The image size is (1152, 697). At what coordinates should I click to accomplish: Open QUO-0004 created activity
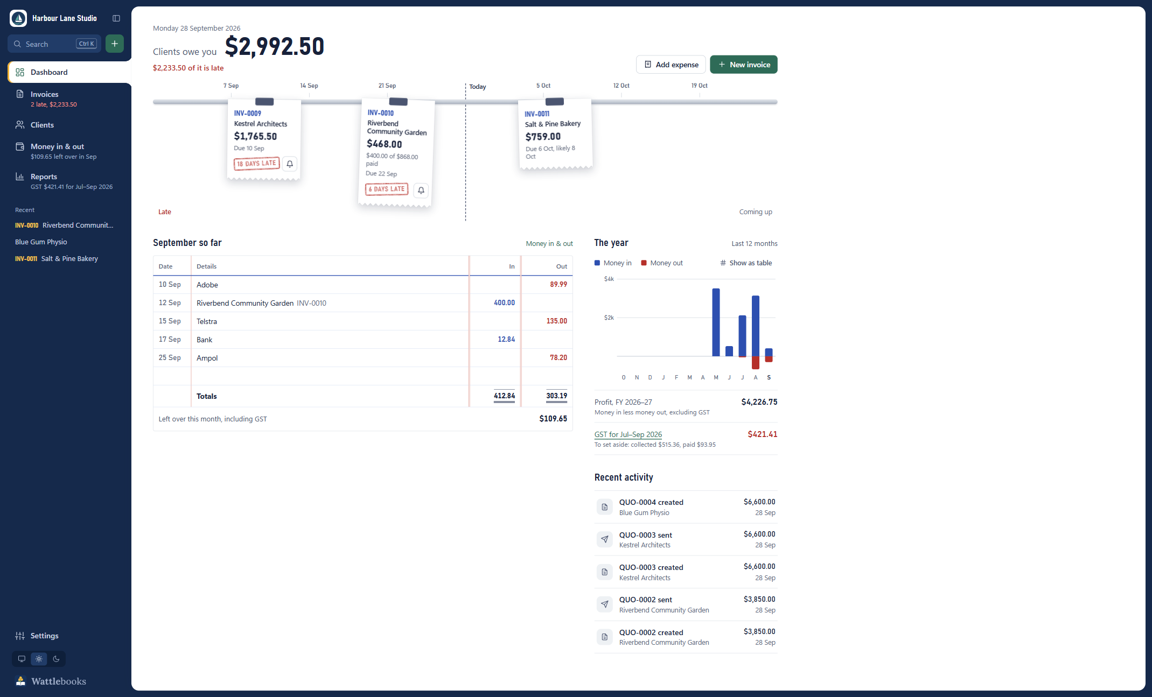686,507
